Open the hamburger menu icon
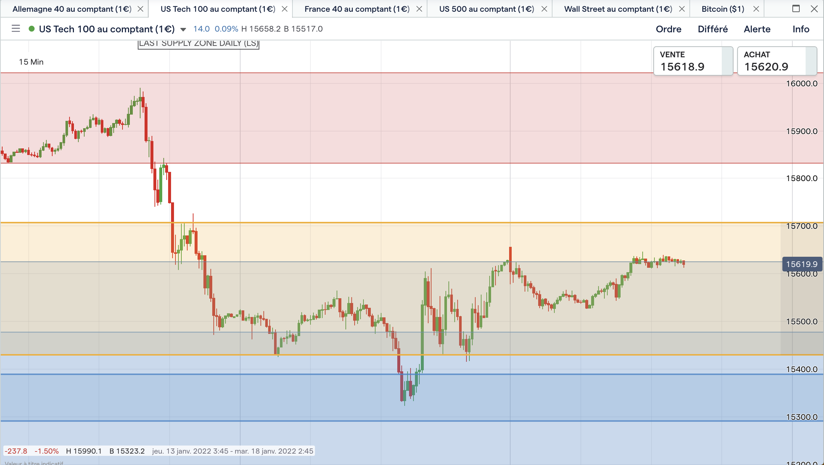 tap(15, 29)
